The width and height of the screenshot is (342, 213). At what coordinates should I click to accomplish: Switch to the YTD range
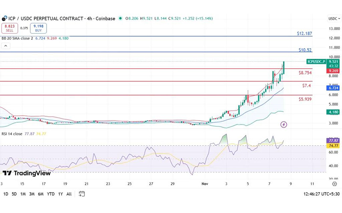pos(50,194)
